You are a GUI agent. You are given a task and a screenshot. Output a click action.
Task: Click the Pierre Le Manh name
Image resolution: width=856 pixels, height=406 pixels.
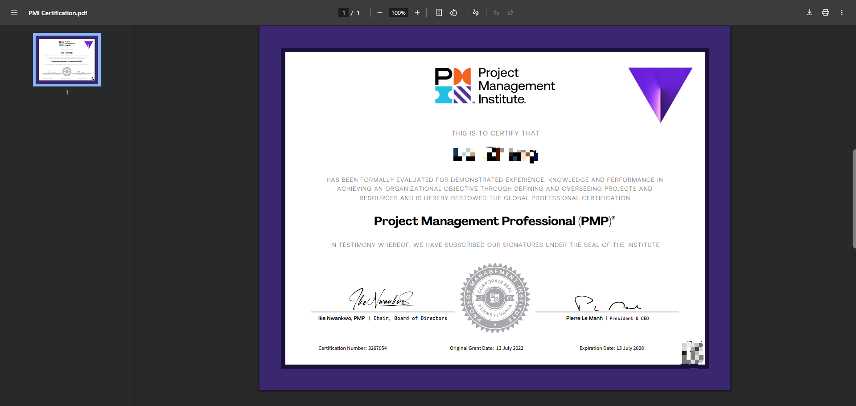[x=584, y=318]
